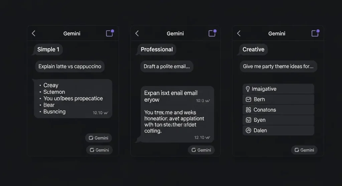Viewport: 342px width, 186px height.
Task: Click the 'Creay' bullet line
Action: point(51,85)
